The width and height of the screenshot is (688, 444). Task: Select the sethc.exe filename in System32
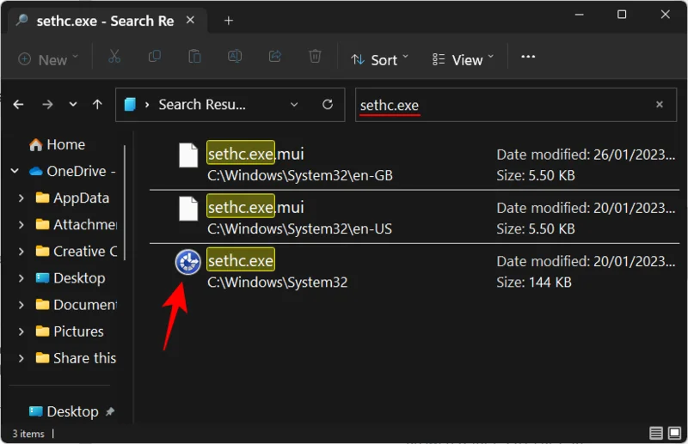point(241,261)
